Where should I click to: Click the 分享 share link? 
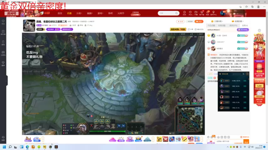(190, 29)
